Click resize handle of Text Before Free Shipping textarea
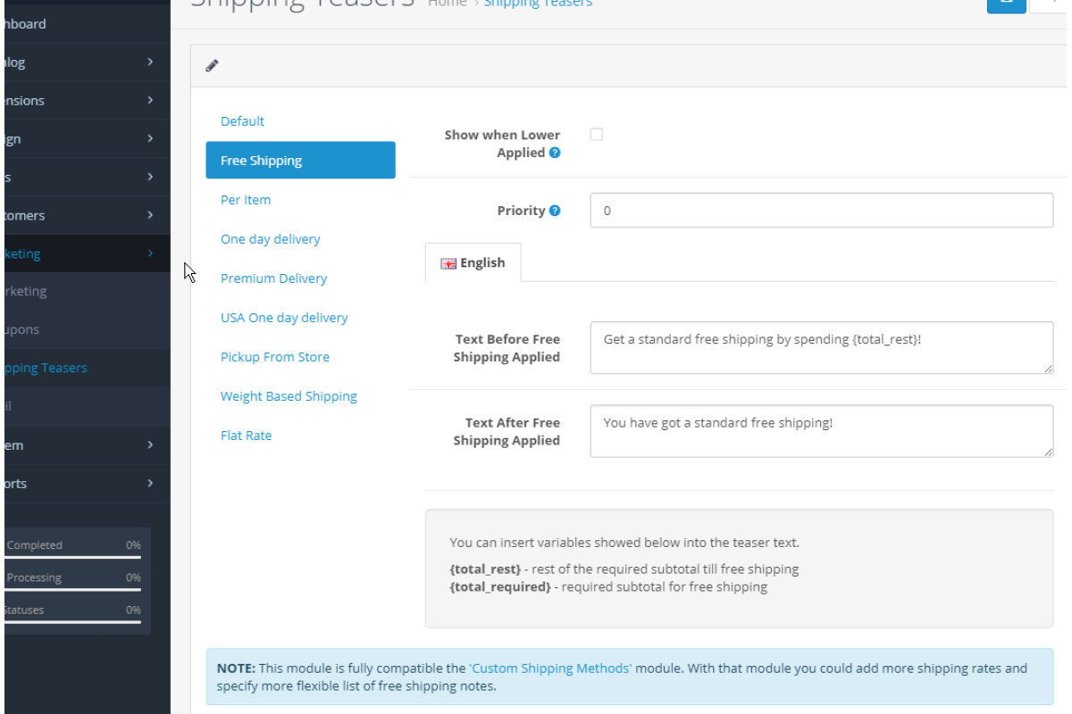Viewport: 1072px width, 714px height. (x=1048, y=368)
